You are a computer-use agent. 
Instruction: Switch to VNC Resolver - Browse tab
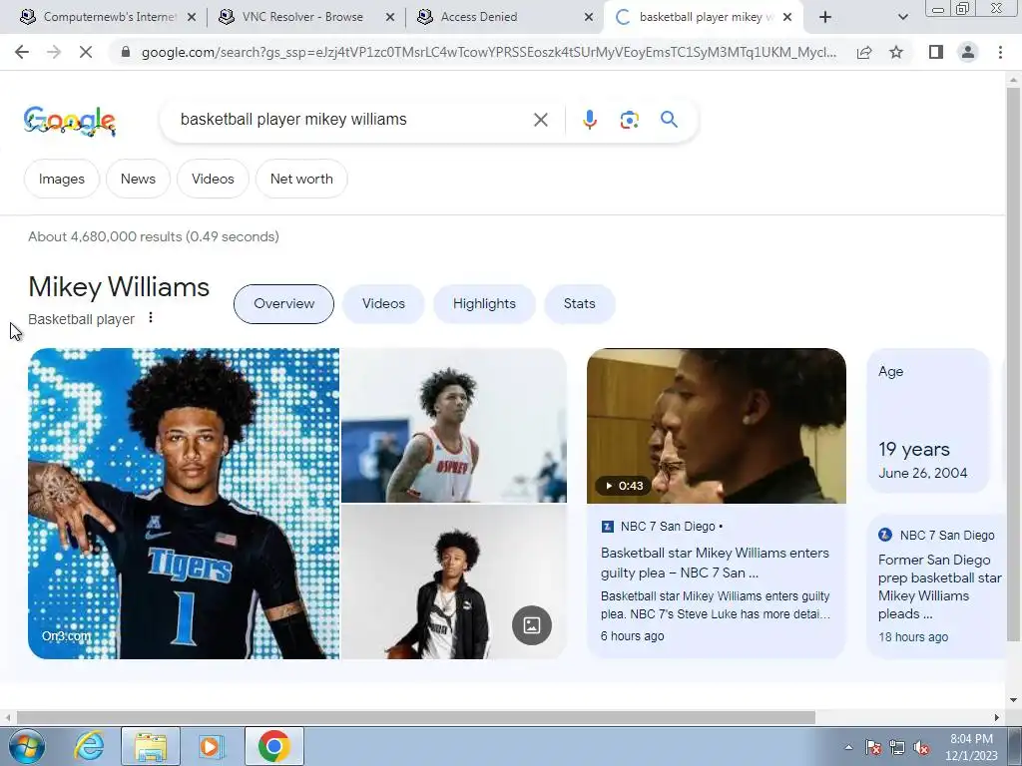click(x=302, y=17)
